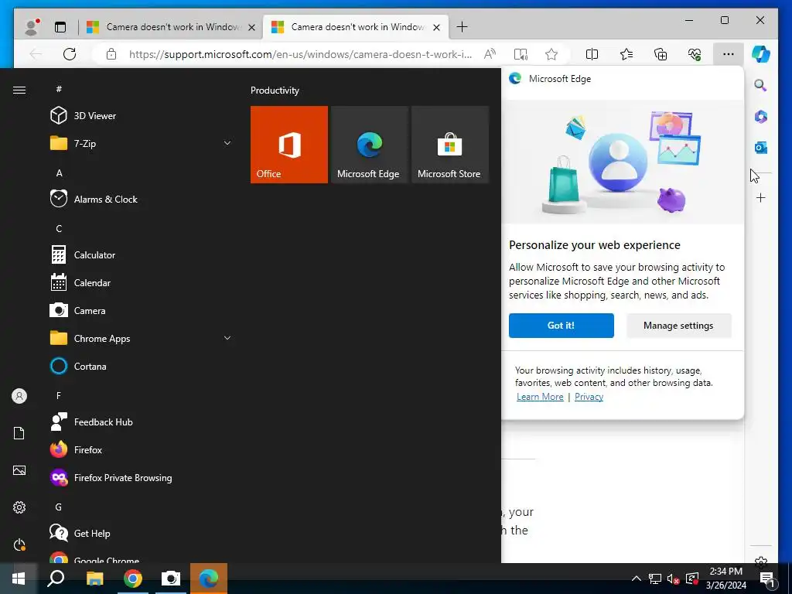Viewport: 792px width, 594px height.
Task: Open the taskbar clock and date
Action: coord(725,579)
